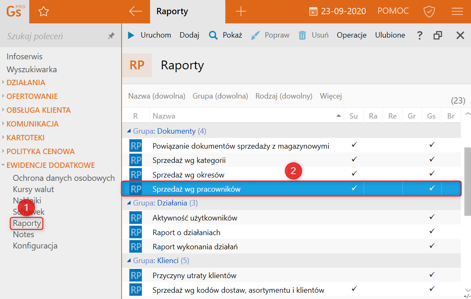
Task: Open the hamburger menu icon
Action: click(x=457, y=11)
